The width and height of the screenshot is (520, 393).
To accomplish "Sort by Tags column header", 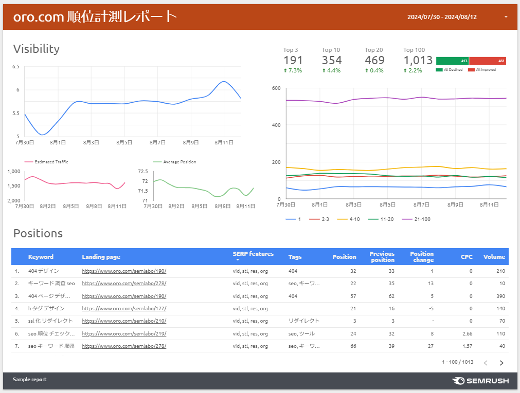I will [x=295, y=257].
